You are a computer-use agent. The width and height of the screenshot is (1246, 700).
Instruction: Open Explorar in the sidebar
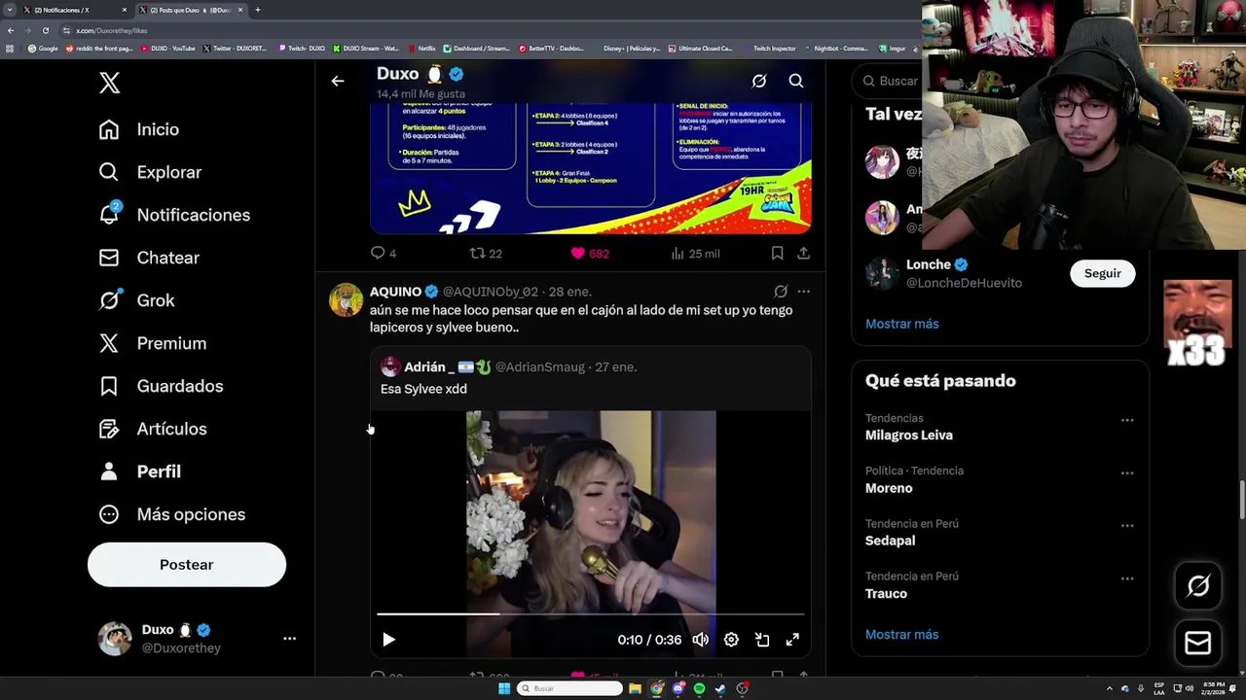(150, 172)
